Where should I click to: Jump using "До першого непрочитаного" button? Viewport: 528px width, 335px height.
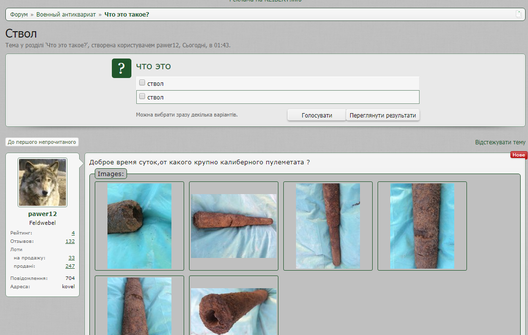(42, 142)
